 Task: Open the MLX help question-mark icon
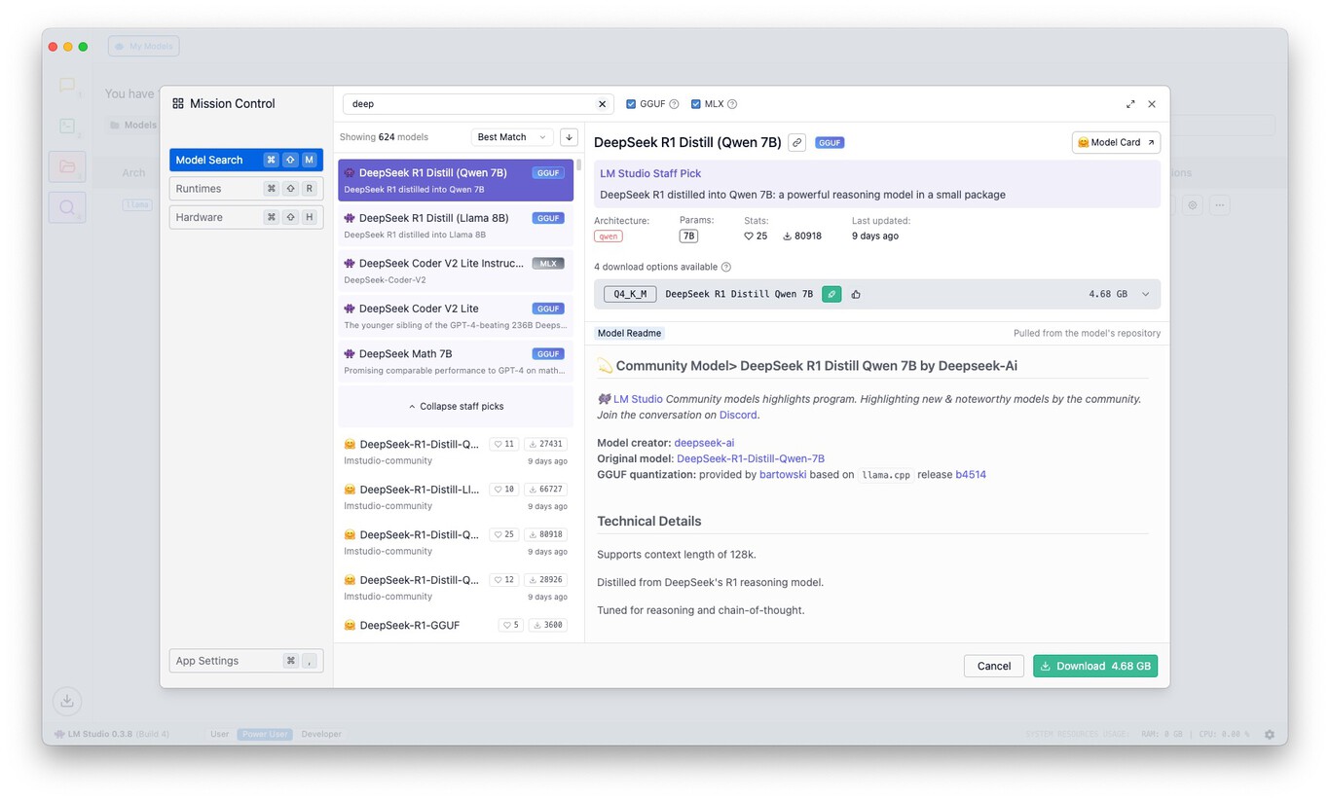point(732,104)
